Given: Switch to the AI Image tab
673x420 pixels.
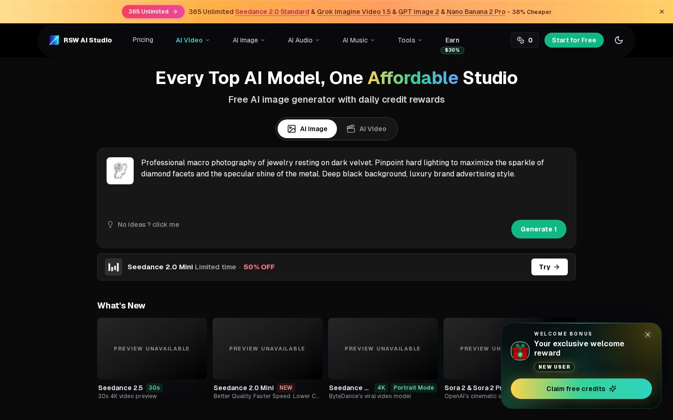Looking at the screenshot, I should tap(307, 129).
